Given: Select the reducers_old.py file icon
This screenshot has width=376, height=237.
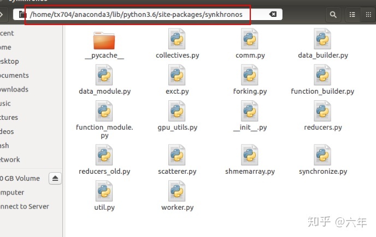Looking at the screenshot, I should [x=104, y=155].
